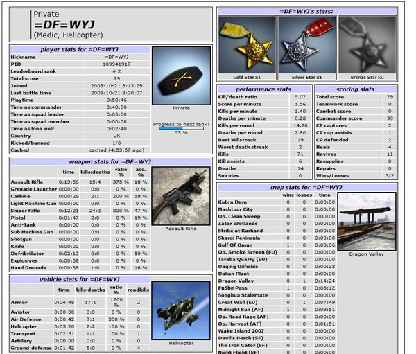The image size is (416, 354).
Task: Select the Gulf Of Oman map row
Action: pyautogui.click(x=277, y=245)
